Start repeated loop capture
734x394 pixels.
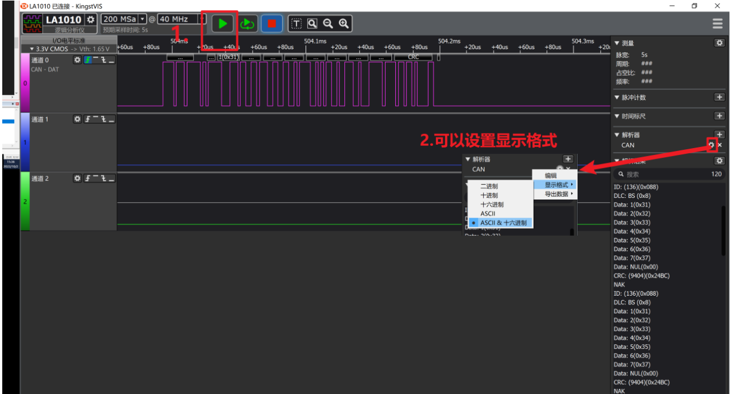pyautogui.click(x=247, y=24)
